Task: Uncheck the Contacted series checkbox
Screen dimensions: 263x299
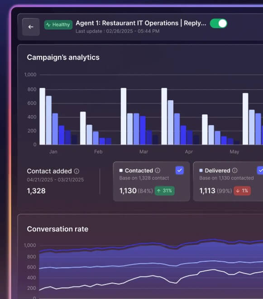Action: click(x=179, y=170)
